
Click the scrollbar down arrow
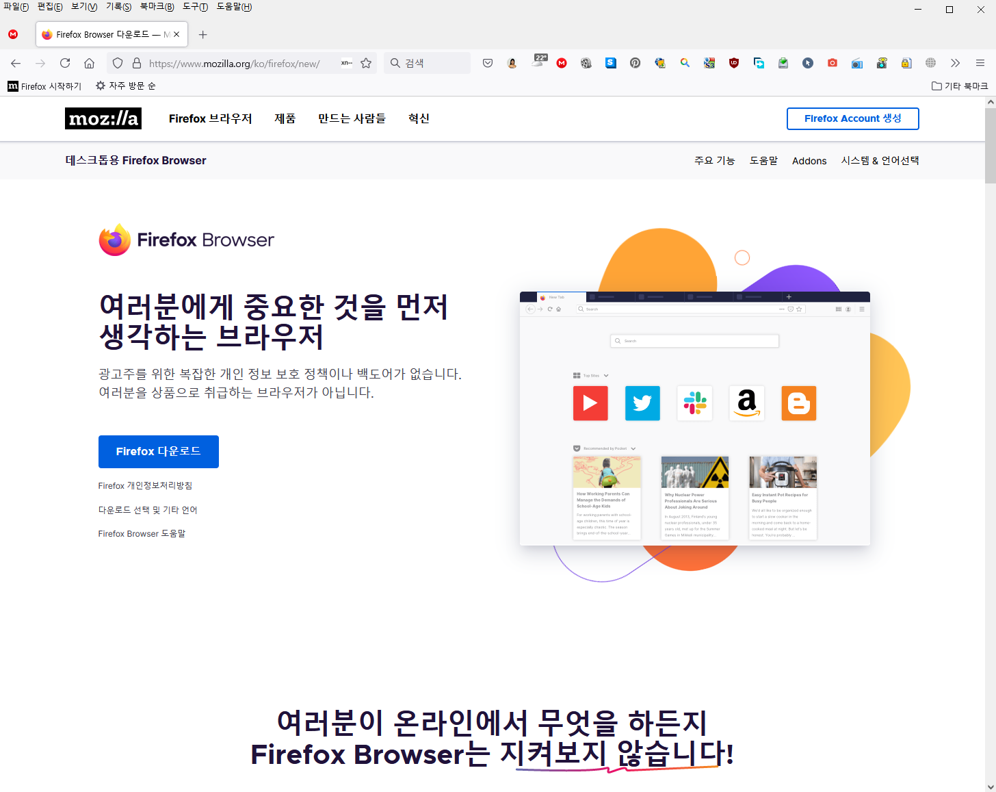point(990,787)
